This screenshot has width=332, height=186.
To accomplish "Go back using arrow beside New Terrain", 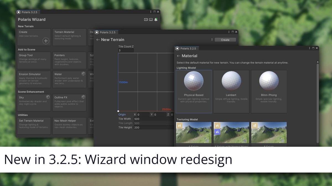I will (98, 40).
